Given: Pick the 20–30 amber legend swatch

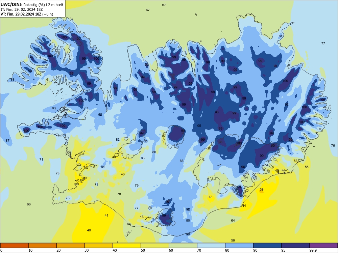Looking at the screenshot, I should click(x=71, y=246).
